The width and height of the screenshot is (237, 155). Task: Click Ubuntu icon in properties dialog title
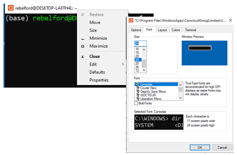pyautogui.click(x=131, y=20)
